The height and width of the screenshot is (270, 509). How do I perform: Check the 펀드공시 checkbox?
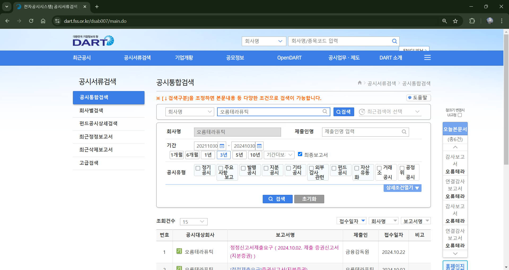[x=334, y=168]
